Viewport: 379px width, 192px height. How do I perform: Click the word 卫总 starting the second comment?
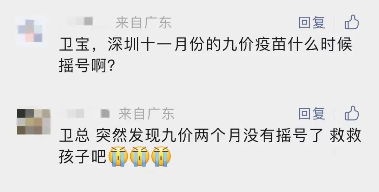tap(75, 136)
